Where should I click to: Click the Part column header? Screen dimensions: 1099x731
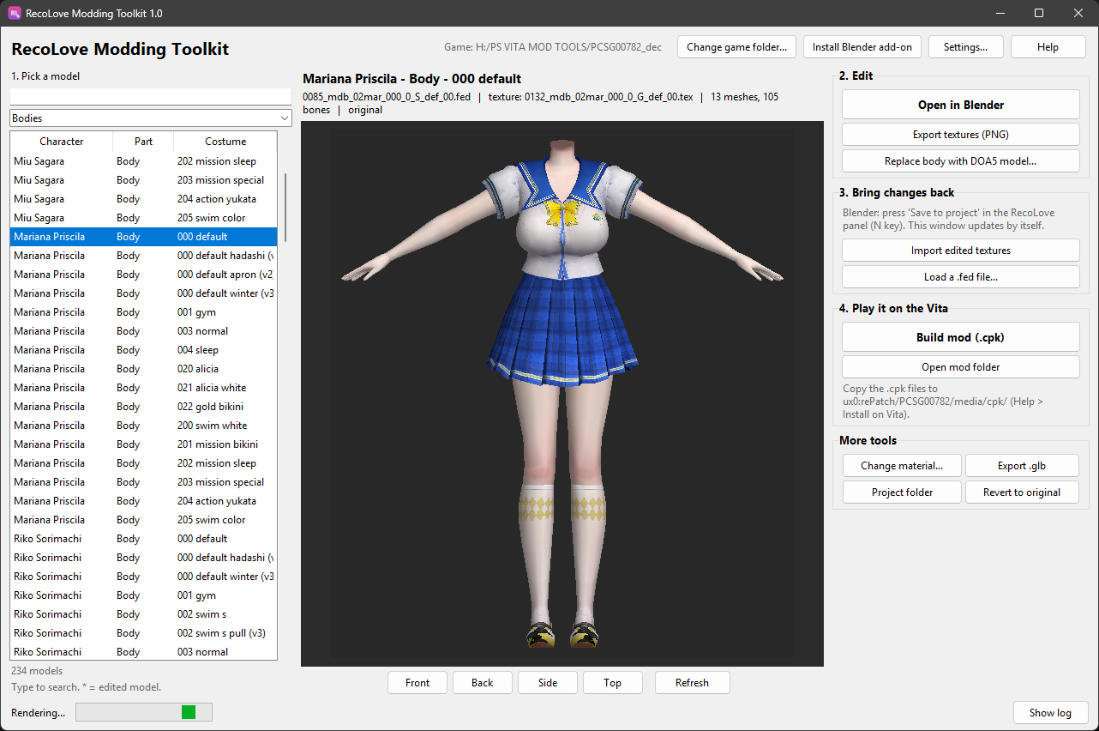coord(143,142)
